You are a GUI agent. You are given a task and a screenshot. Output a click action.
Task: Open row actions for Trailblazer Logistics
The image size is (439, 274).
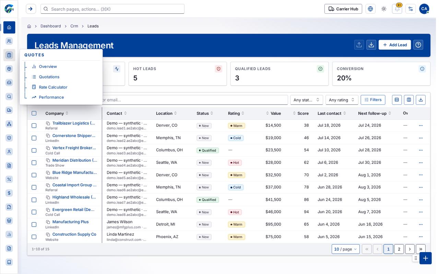pyautogui.click(x=421, y=126)
